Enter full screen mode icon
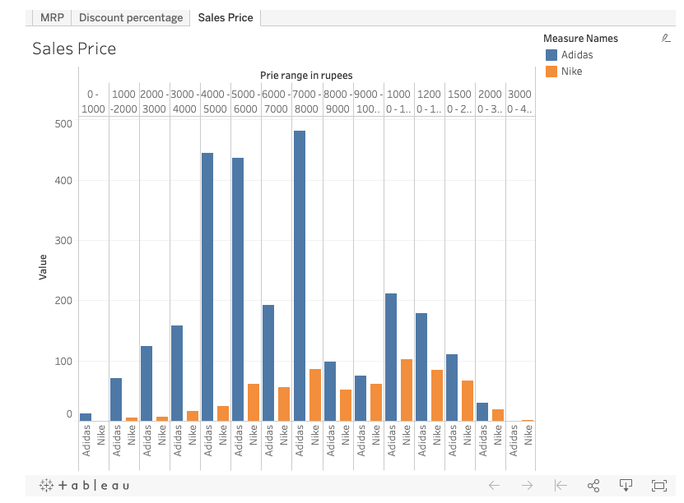Screen dimensions: 684x503 (x=659, y=485)
